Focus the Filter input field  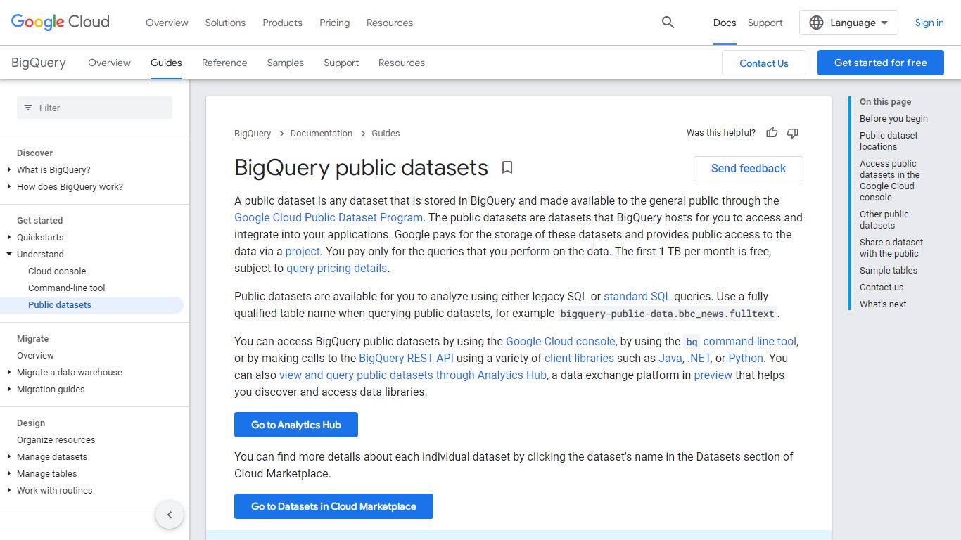coord(94,108)
